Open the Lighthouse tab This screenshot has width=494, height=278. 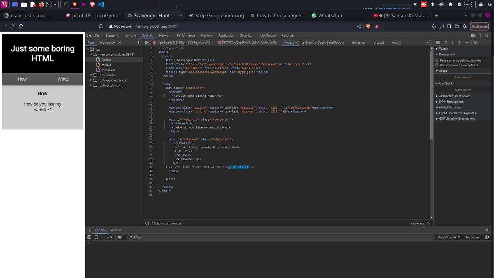(268, 36)
